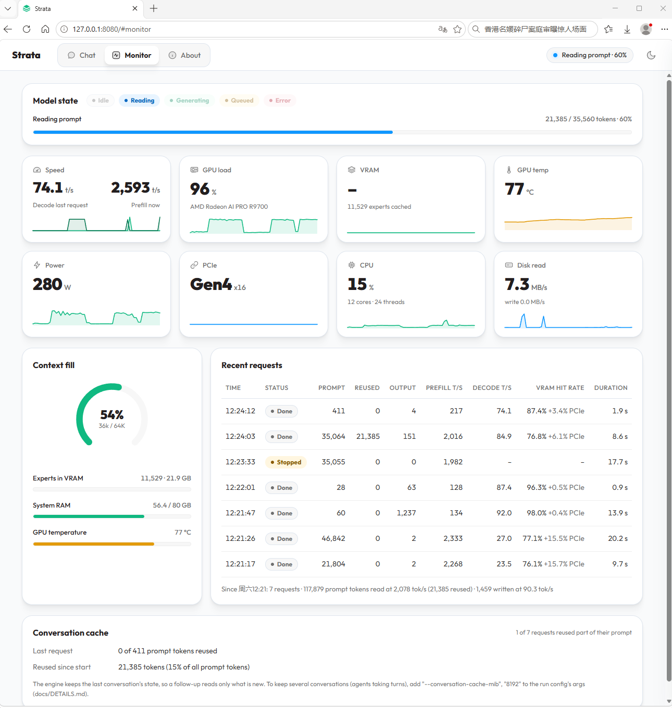Switch to the Chat tab
672x708 pixels.
click(82, 55)
